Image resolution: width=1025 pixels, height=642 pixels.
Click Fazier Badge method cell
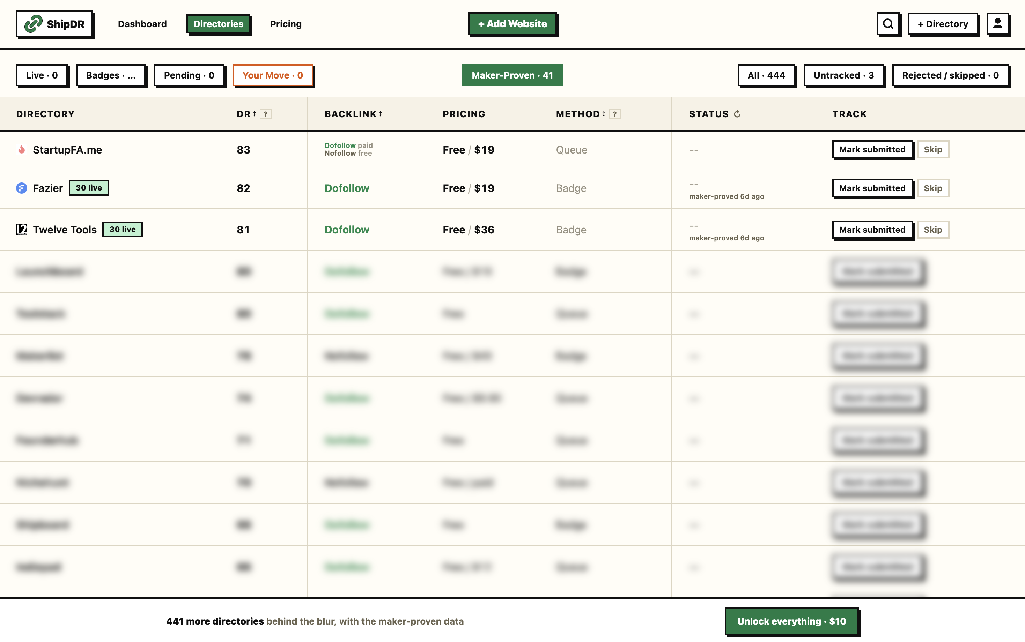[x=572, y=188]
